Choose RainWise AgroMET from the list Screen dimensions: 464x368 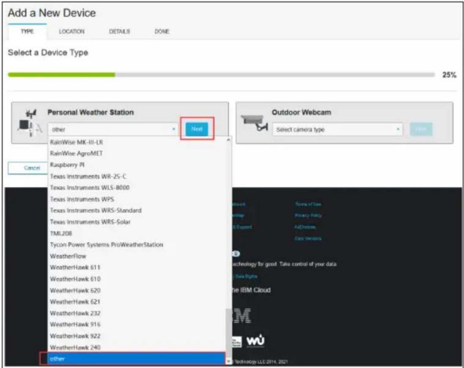(x=137, y=154)
